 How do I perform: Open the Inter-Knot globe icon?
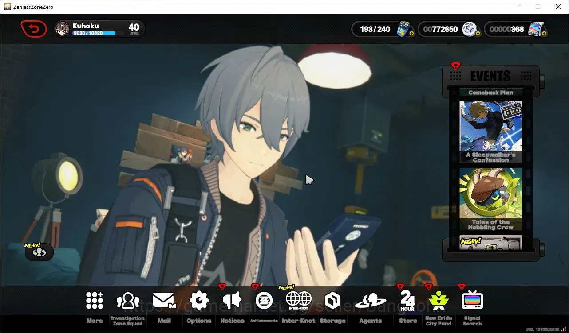pyautogui.click(x=299, y=300)
